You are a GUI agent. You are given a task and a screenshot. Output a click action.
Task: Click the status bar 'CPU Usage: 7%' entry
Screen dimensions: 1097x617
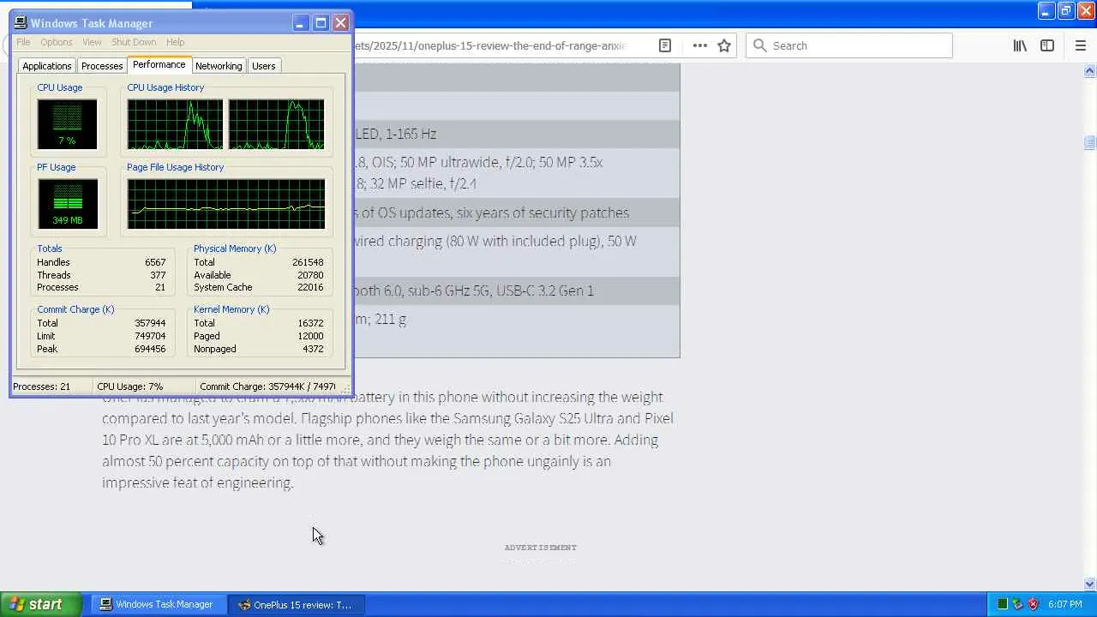[x=143, y=386]
